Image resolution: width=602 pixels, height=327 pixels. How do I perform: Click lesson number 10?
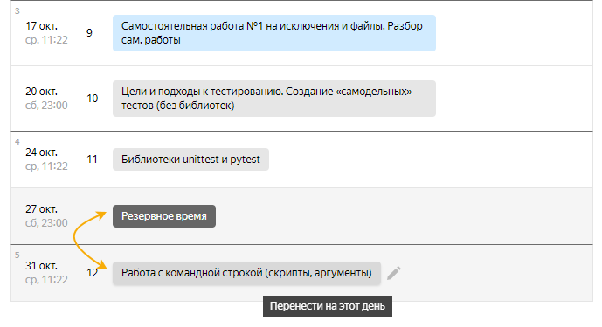tap(92, 99)
